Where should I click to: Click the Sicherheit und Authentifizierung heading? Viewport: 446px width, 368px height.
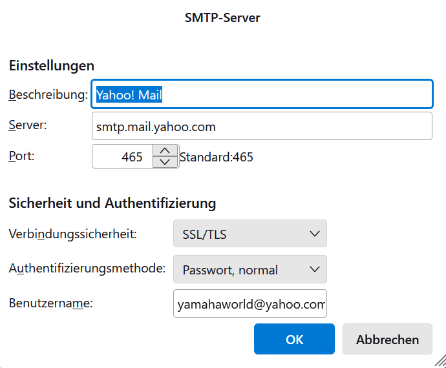(112, 203)
